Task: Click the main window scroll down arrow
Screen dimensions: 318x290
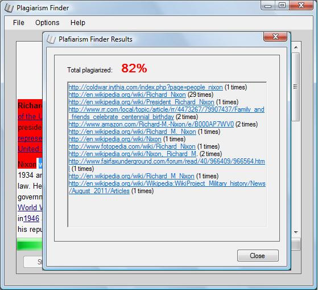Action: (296, 232)
